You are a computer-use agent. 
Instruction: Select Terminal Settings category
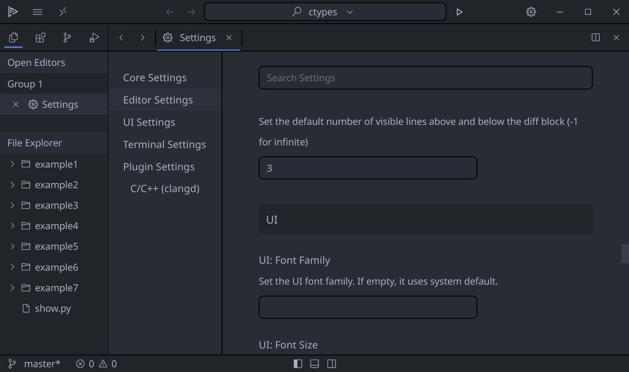click(164, 145)
